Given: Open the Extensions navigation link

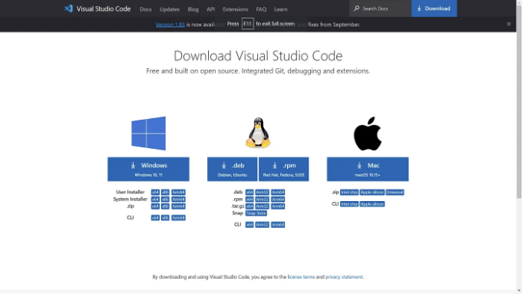Looking at the screenshot, I should click(236, 9).
